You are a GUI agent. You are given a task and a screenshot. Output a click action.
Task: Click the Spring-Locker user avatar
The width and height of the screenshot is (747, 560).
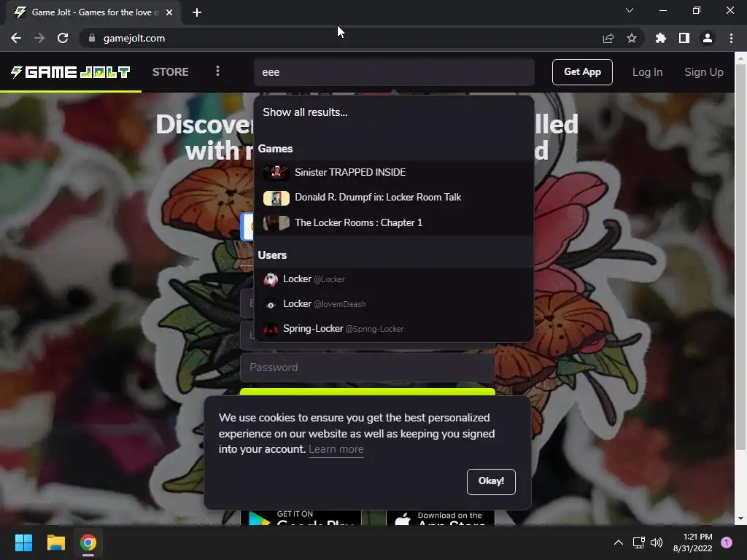pos(271,329)
